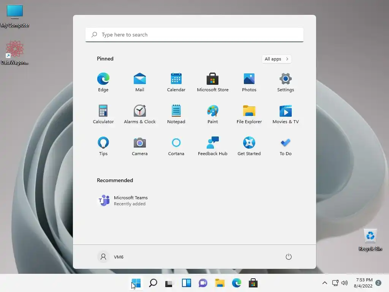Open the Edge pinned app

(x=103, y=82)
